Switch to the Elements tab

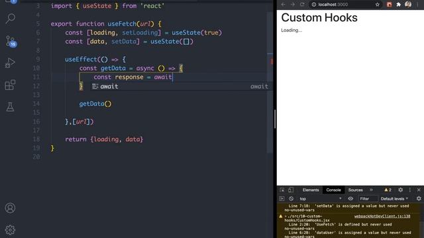click(311, 190)
